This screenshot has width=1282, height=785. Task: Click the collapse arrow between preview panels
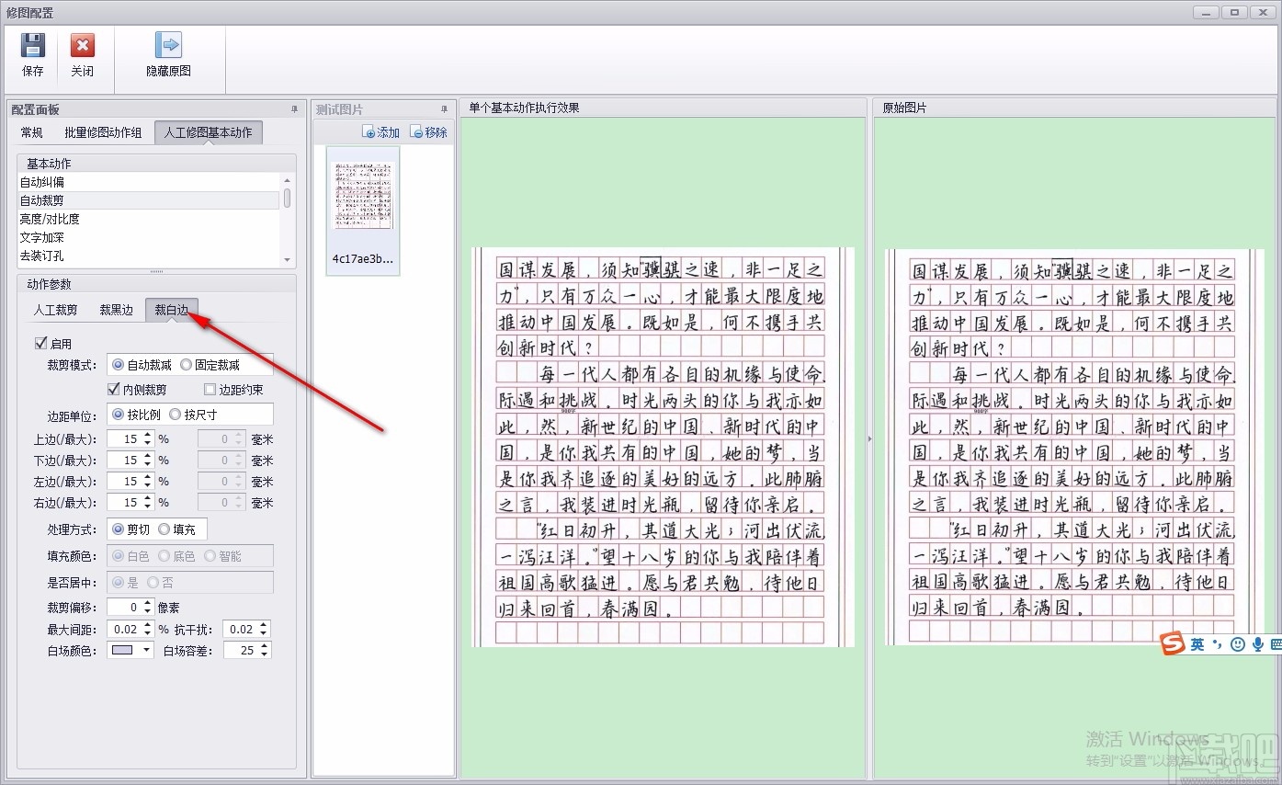point(869,439)
